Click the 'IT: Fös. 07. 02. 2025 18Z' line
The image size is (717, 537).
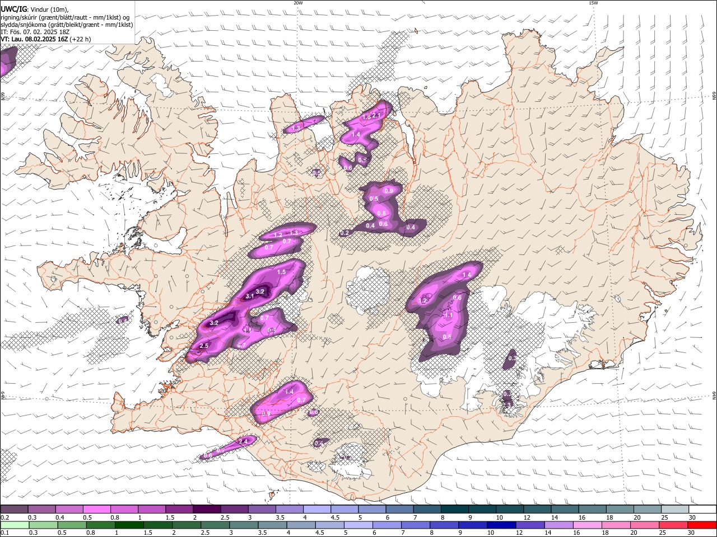tap(35, 32)
